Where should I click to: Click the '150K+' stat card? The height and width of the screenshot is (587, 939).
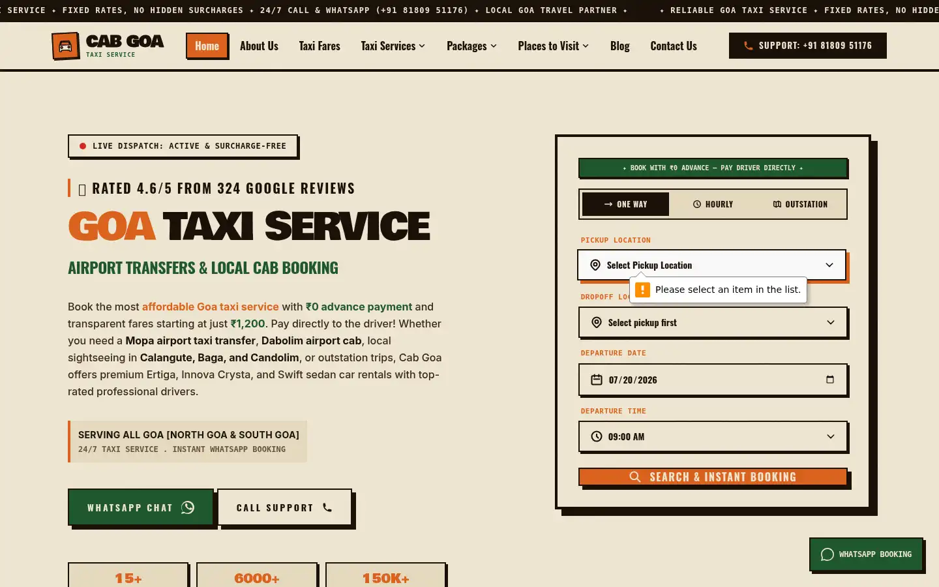385,575
